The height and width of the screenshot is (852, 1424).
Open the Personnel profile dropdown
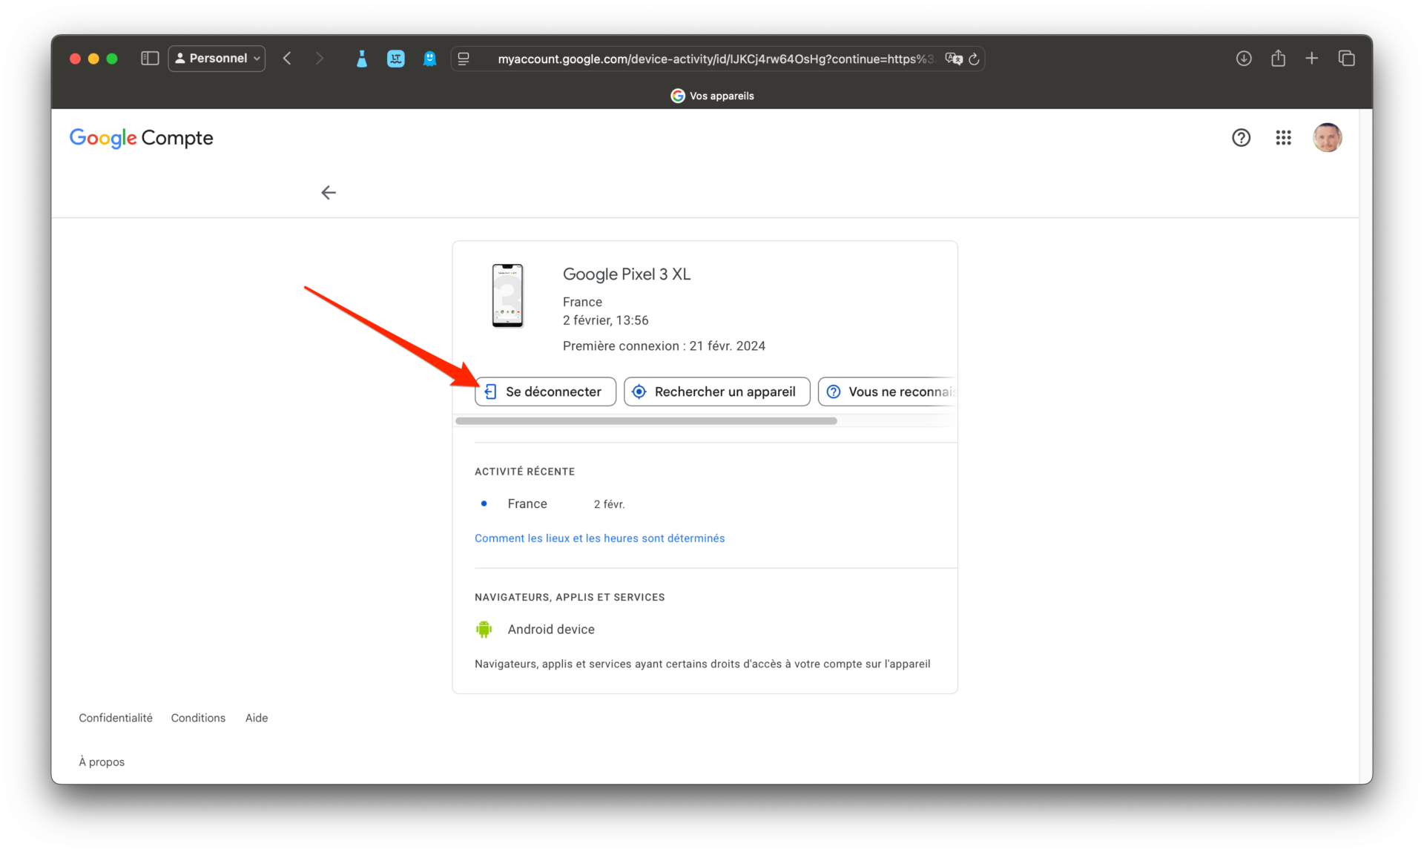[217, 59]
